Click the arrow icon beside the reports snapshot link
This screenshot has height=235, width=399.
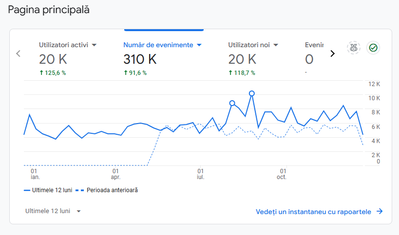point(380,212)
